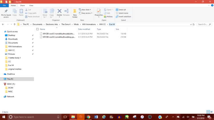Open the Move to menu
214x120 pixels.
[45, 13]
